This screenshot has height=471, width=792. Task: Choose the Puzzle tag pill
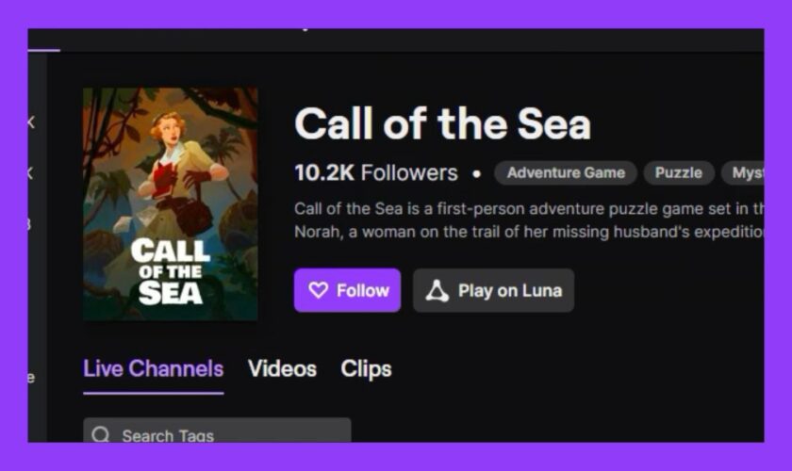pyautogui.click(x=679, y=172)
